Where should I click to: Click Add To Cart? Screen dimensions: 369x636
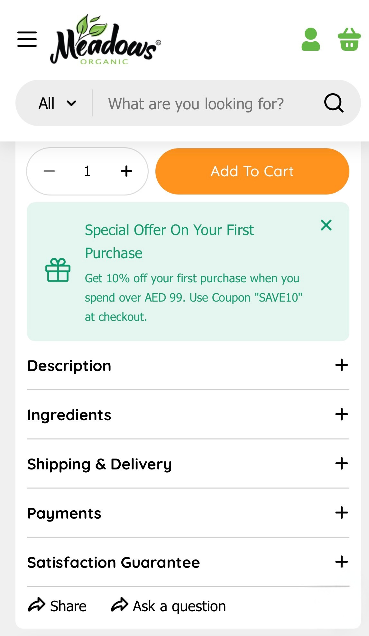click(x=252, y=171)
